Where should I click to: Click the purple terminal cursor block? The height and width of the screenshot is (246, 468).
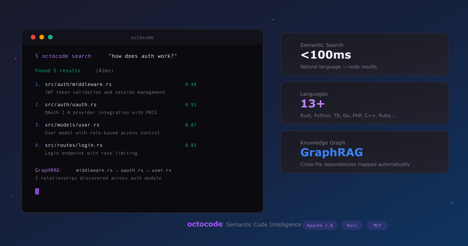click(x=37, y=191)
